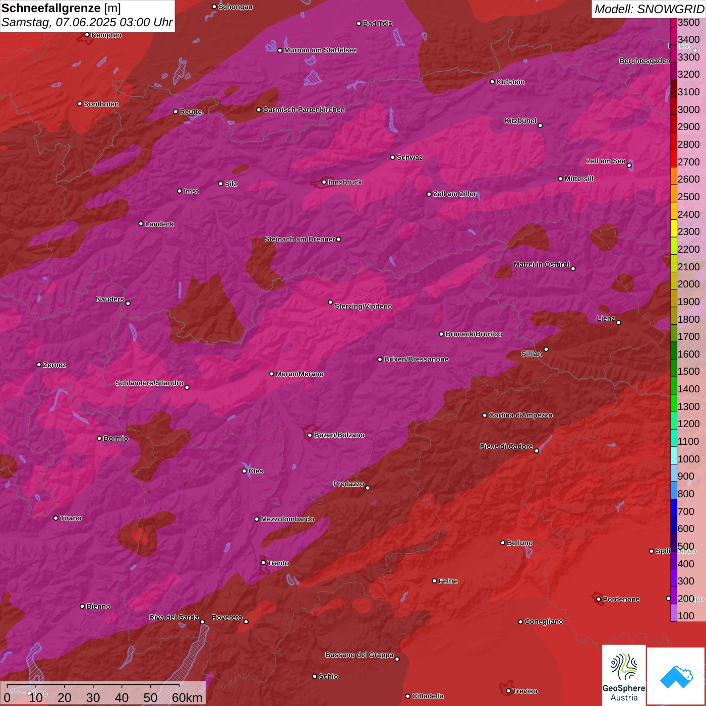The width and height of the screenshot is (706, 706).
Task: Click the Schongau label
Action: (x=236, y=7)
